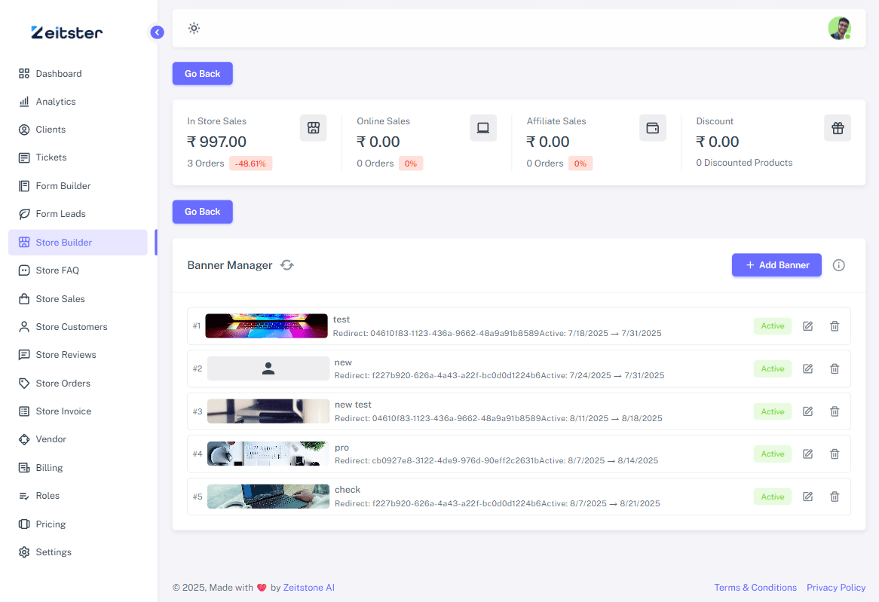
Task: Click the -48.61% badge under In Store Sales
Action: coord(250,163)
